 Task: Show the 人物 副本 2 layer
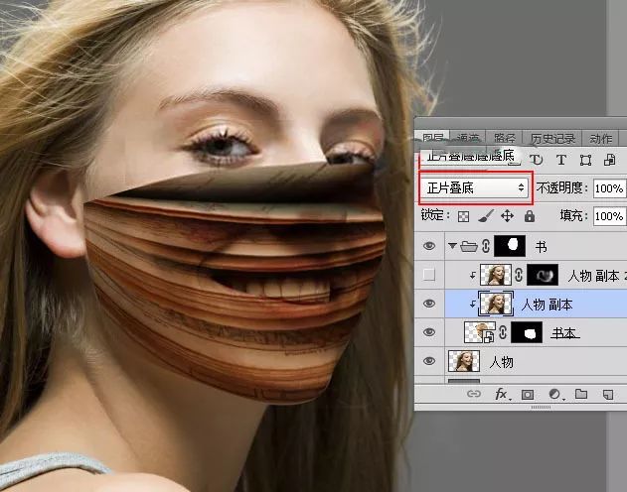(x=429, y=275)
